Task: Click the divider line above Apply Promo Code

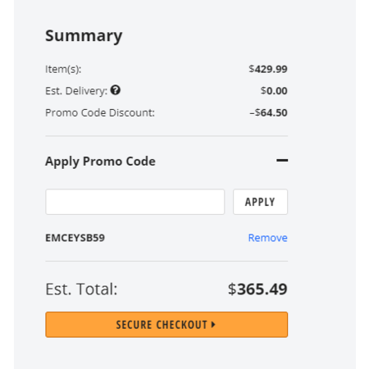Action: [166, 135]
